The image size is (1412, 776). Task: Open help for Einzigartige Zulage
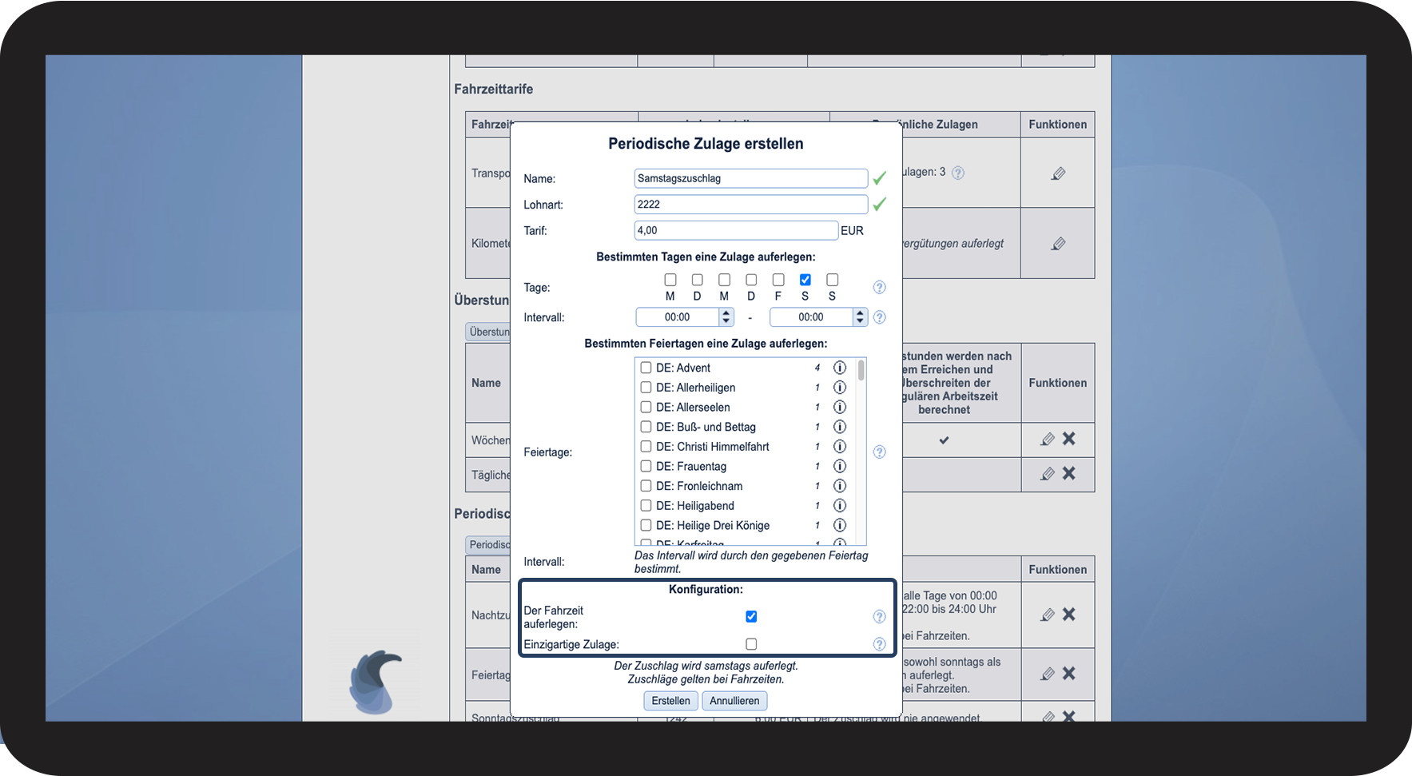tap(879, 644)
